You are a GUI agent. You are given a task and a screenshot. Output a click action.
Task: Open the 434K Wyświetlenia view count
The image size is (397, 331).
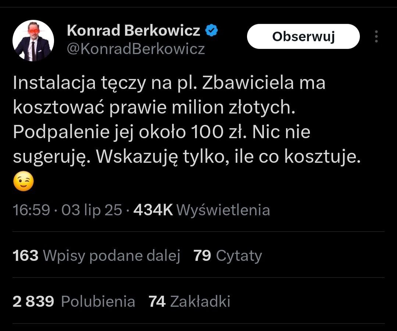tap(201, 210)
